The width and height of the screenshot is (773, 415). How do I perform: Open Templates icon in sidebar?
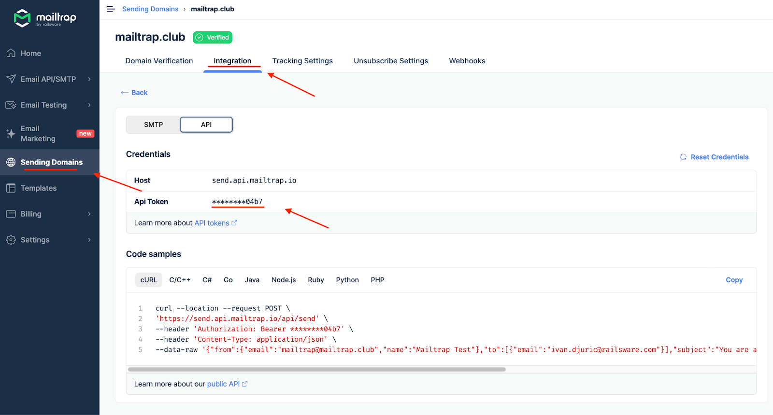click(x=11, y=188)
